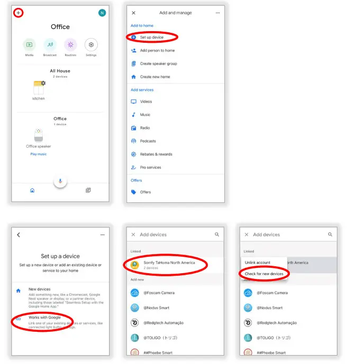Open linked Somfy TaHoma North America account

[175, 265]
